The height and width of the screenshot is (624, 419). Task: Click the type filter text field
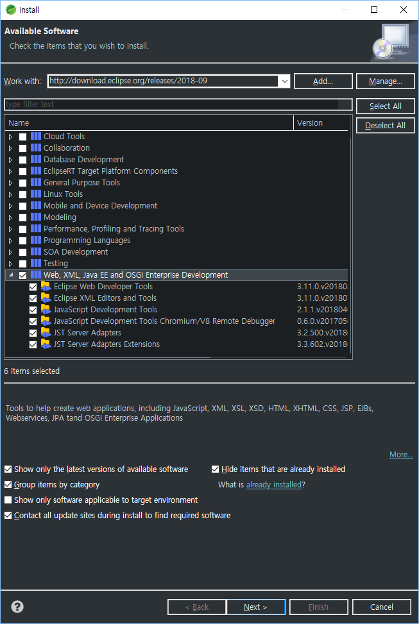point(178,105)
